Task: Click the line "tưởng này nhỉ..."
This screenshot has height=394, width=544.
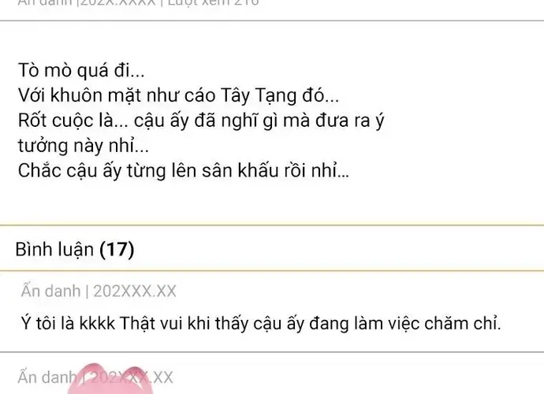Action: [x=84, y=146]
